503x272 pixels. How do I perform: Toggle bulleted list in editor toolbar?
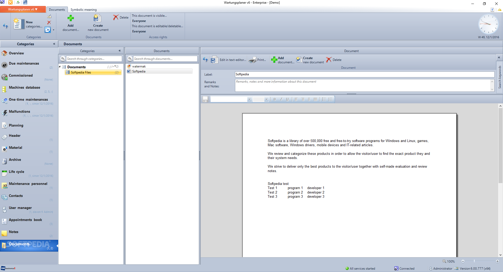(x=324, y=99)
